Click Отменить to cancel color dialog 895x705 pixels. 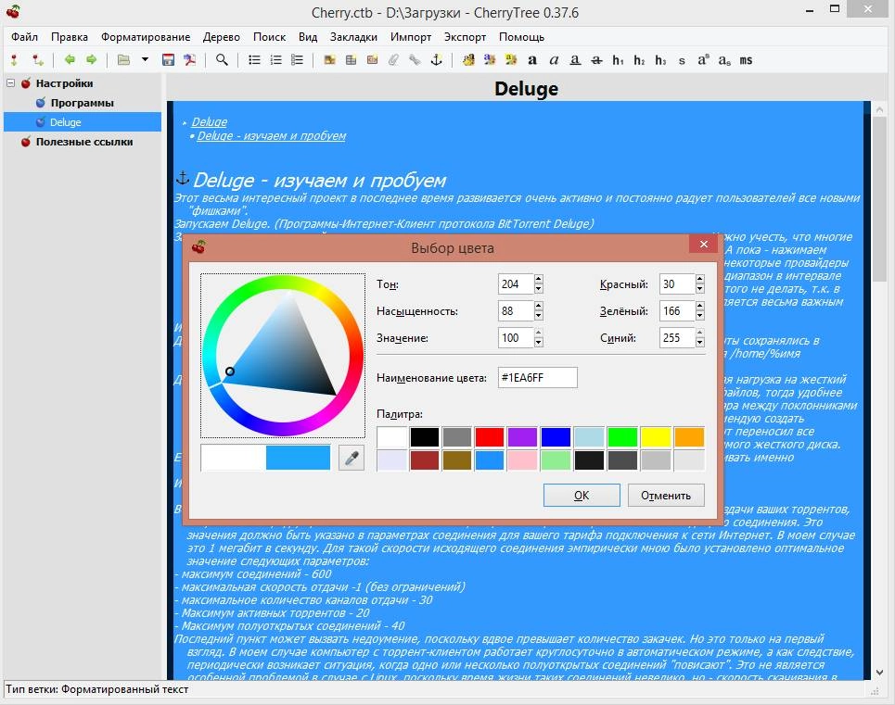pyautogui.click(x=666, y=496)
